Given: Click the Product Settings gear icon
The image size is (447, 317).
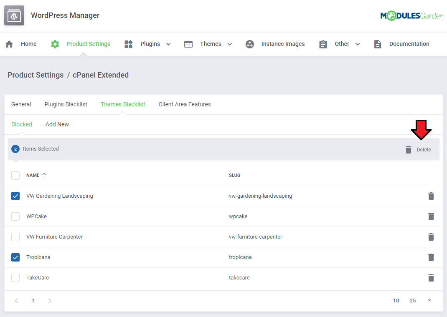Looking at the screenshot, I should click(x=55, y=44).
